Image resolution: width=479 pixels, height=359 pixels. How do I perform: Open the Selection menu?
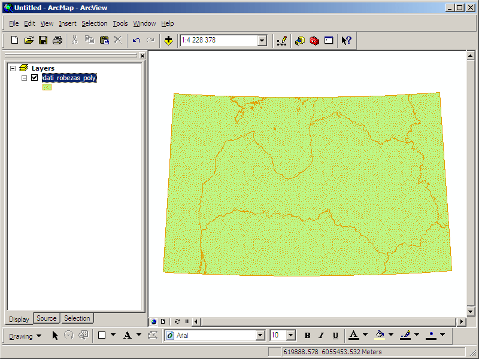[95, 23]
